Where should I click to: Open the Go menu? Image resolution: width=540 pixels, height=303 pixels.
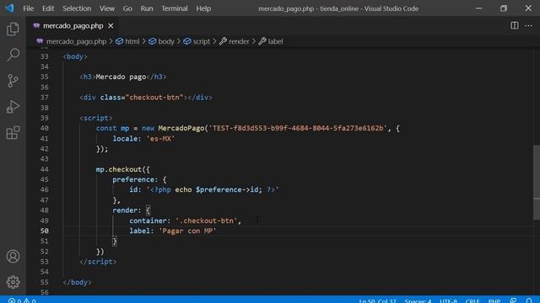tap(127, 8)
